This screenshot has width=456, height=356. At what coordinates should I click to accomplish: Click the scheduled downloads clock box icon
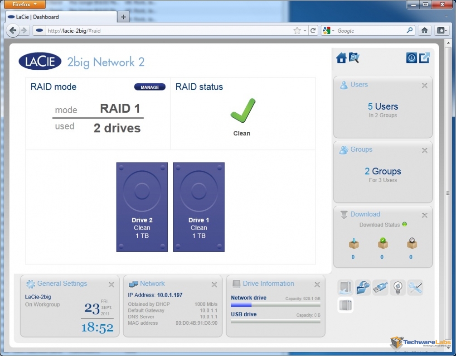coord(412,243)
